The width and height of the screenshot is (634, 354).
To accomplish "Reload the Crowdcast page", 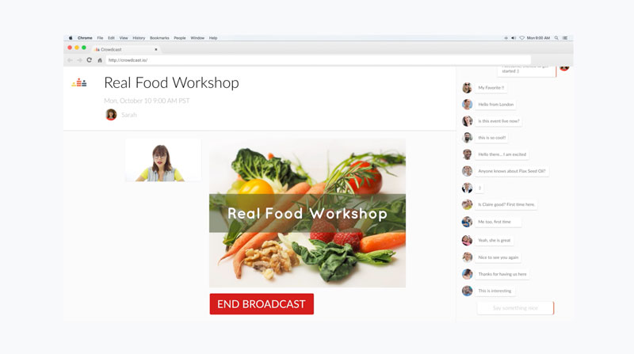I will click(x=90, y=60).
